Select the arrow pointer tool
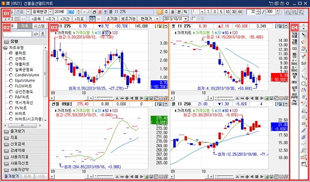Screen dimensions: 310x182 pyautogui.click(x=304, y=35)
